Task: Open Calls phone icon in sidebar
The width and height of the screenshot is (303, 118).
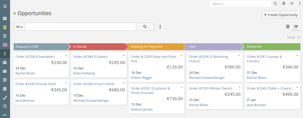Action: tap(5, 98)
